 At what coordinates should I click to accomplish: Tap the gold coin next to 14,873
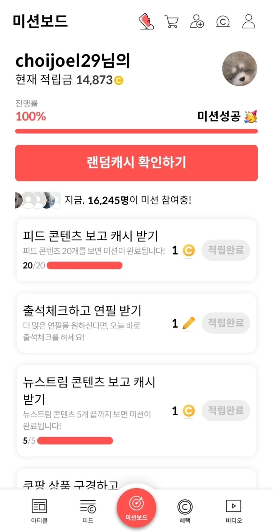point(119,80)
